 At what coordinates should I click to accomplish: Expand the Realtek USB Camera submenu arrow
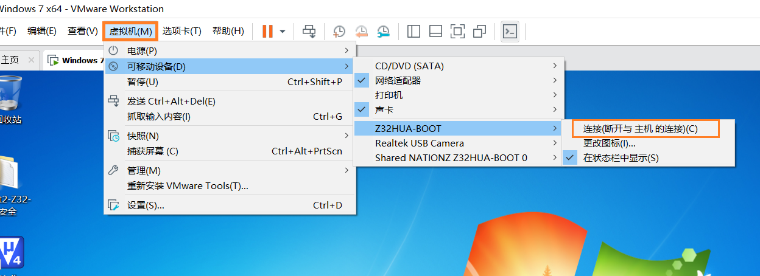(x=555, y=143)
